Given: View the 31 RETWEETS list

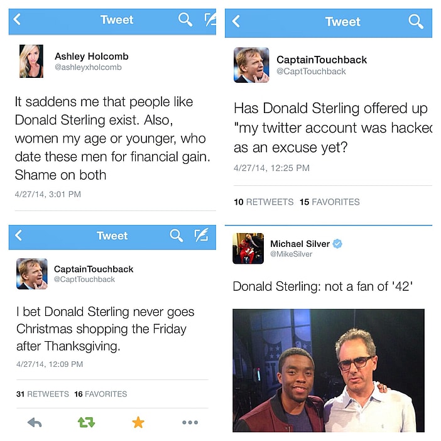Looking at the screenshot, I should point(43,394).
